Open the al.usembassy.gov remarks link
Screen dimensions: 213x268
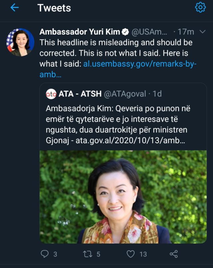118,69
